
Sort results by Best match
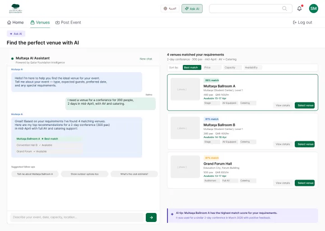click(192, 67)
